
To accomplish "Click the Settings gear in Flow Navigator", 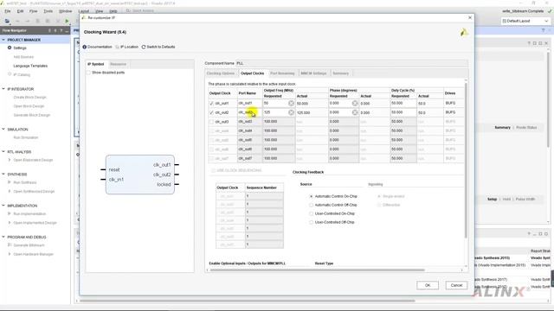I will 10,48.
